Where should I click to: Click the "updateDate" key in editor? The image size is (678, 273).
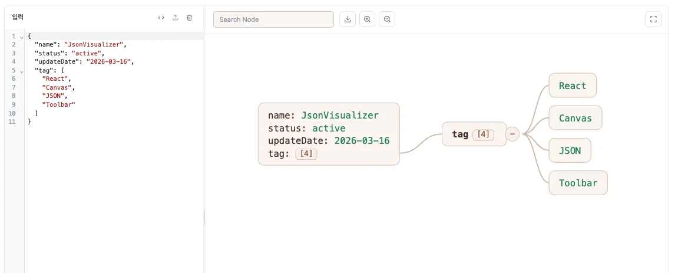(57, 62)
